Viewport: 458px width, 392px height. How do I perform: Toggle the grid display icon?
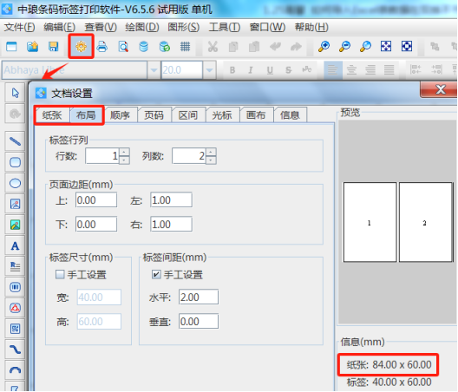tap(185, 47)
